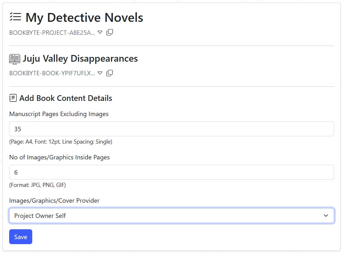Copy the BOOKBYTE-PROJECT ID to clipboard

(x=110, y=32)
